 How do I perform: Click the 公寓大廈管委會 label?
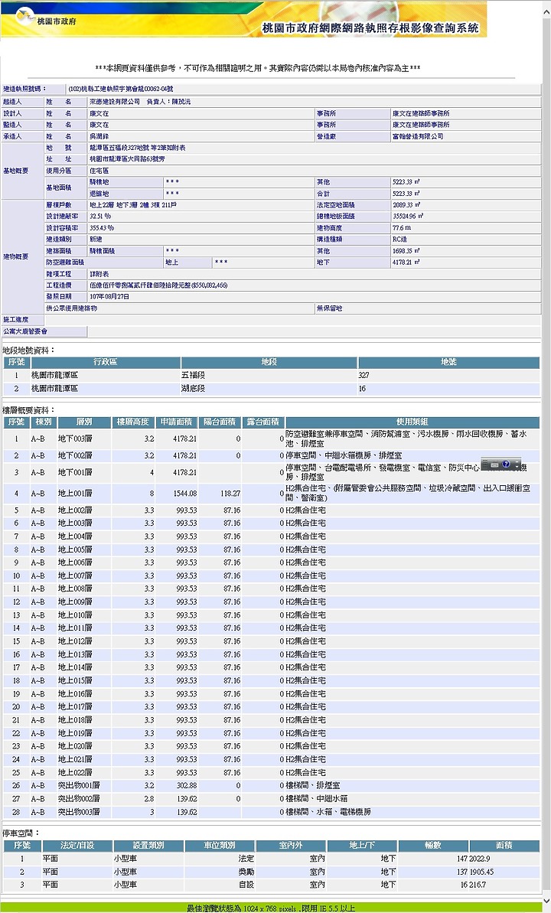[25, 331]
